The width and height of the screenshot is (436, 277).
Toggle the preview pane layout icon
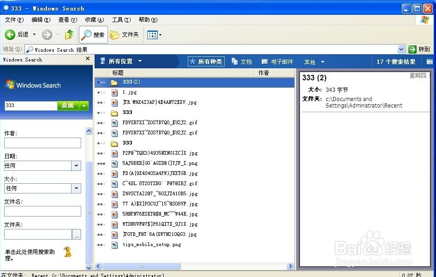click(430, 62)
